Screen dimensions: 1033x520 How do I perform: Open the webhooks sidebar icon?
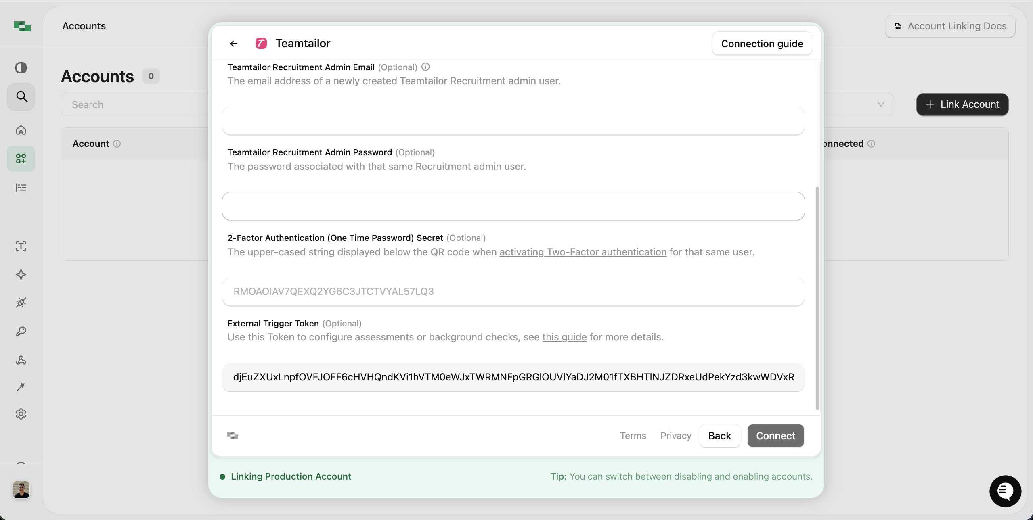tap(21, 360)
